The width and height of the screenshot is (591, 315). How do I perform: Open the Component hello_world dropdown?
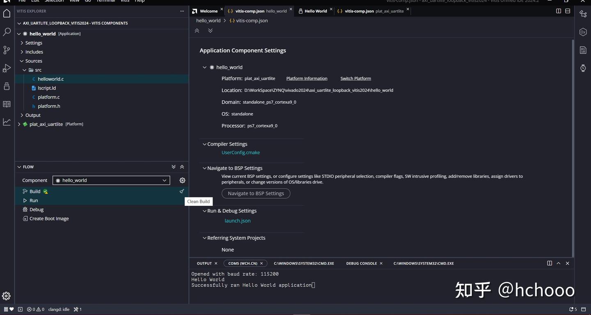(111, 180)
